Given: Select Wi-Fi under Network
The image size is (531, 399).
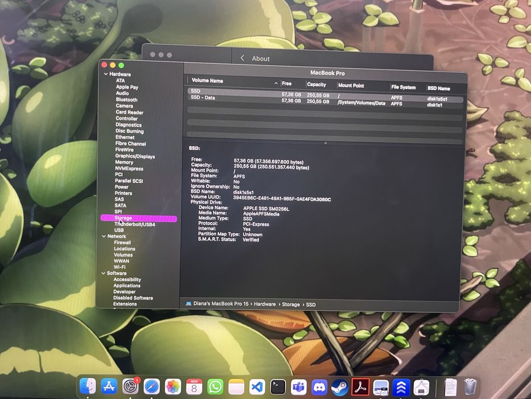Looking at the screenshot, I should coord(120,267).
